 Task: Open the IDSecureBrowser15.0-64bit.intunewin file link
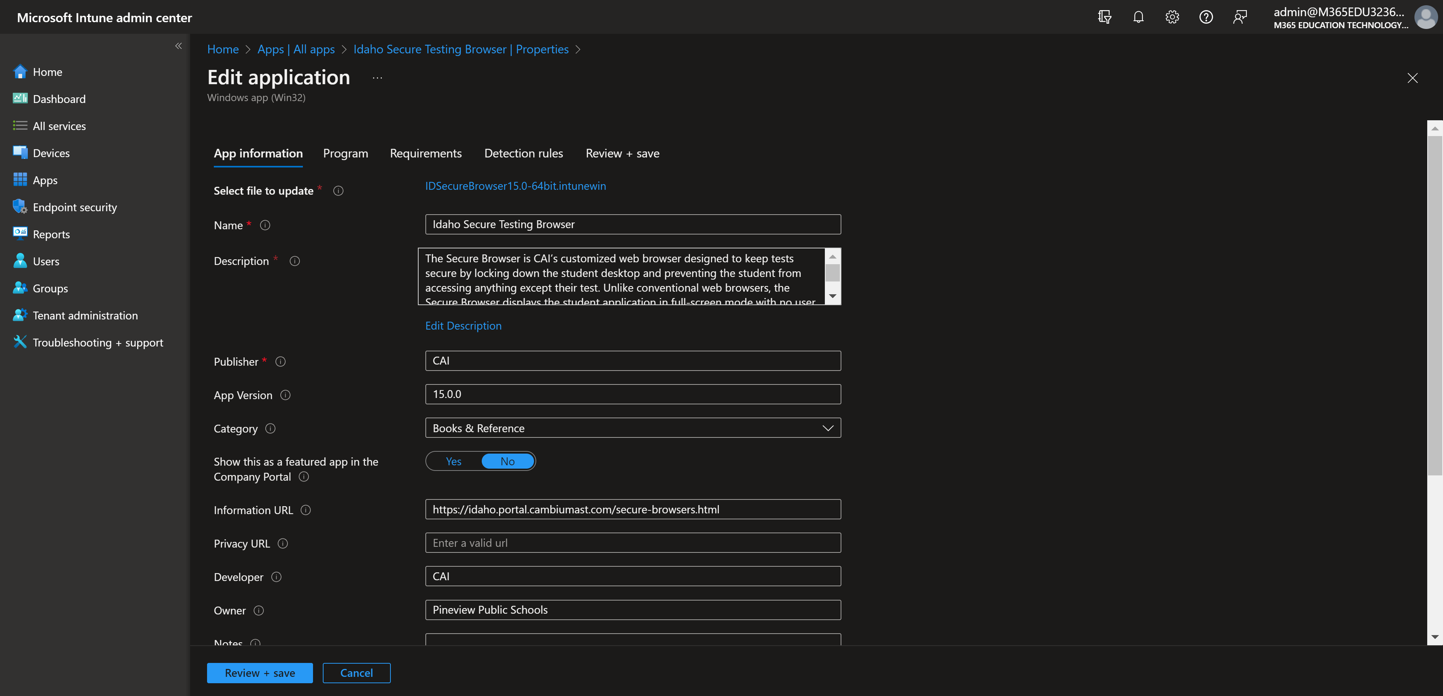515,186
